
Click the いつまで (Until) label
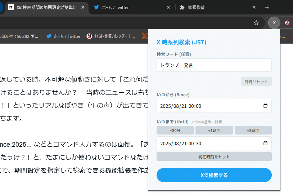coord(173,122)
